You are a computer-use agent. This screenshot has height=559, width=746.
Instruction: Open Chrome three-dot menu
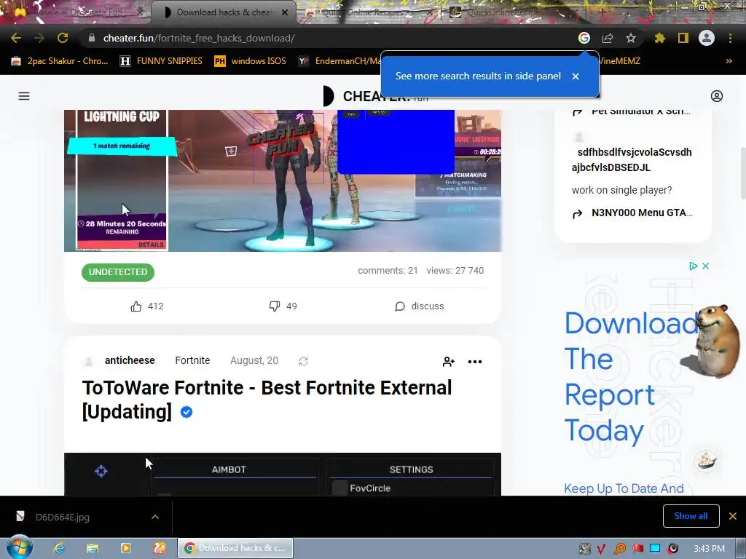tap(730, 38)
